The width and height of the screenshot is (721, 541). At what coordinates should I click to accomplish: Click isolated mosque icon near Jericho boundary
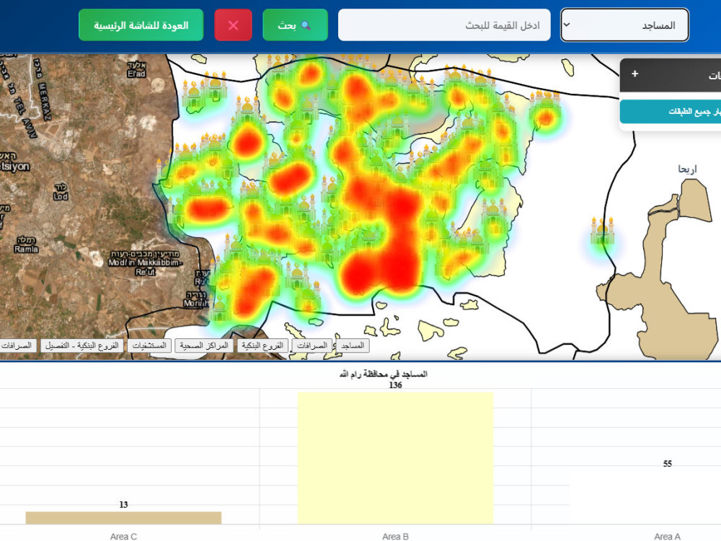pyautogui.click(x=602, y=231)
